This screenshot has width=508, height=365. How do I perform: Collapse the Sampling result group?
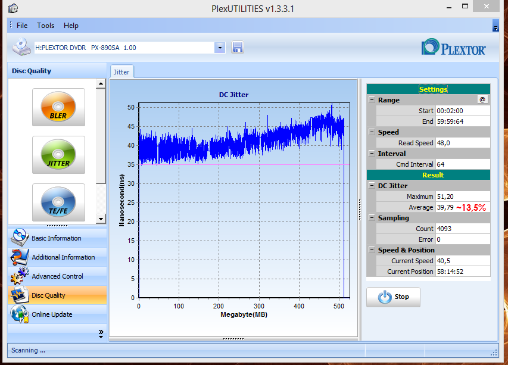tap(372, 218)
